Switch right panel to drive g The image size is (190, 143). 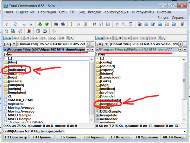[144, 38]
